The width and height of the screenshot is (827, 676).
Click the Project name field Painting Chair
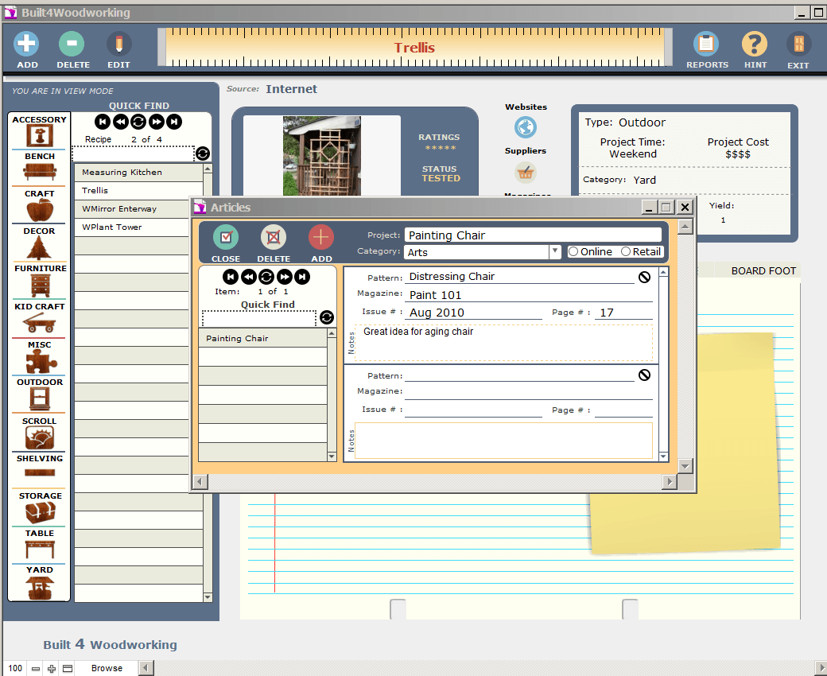click(x=532, y=235)
